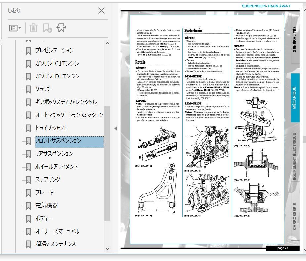Click the Fig. TR. AV. 6 diagram
Screen dimensions: 306x261
[256, 121]
